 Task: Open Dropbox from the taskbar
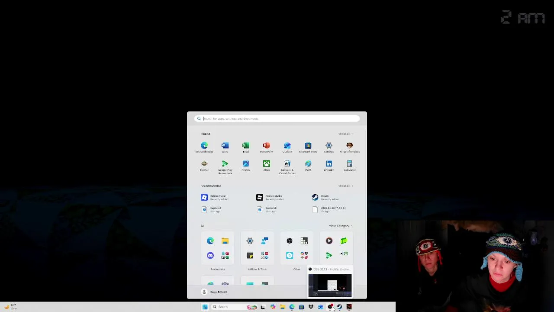click(311, 307)
